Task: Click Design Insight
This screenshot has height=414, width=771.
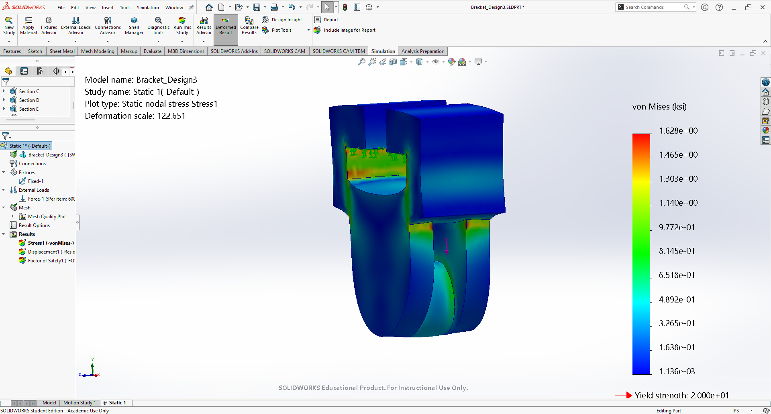Action: 282,20
